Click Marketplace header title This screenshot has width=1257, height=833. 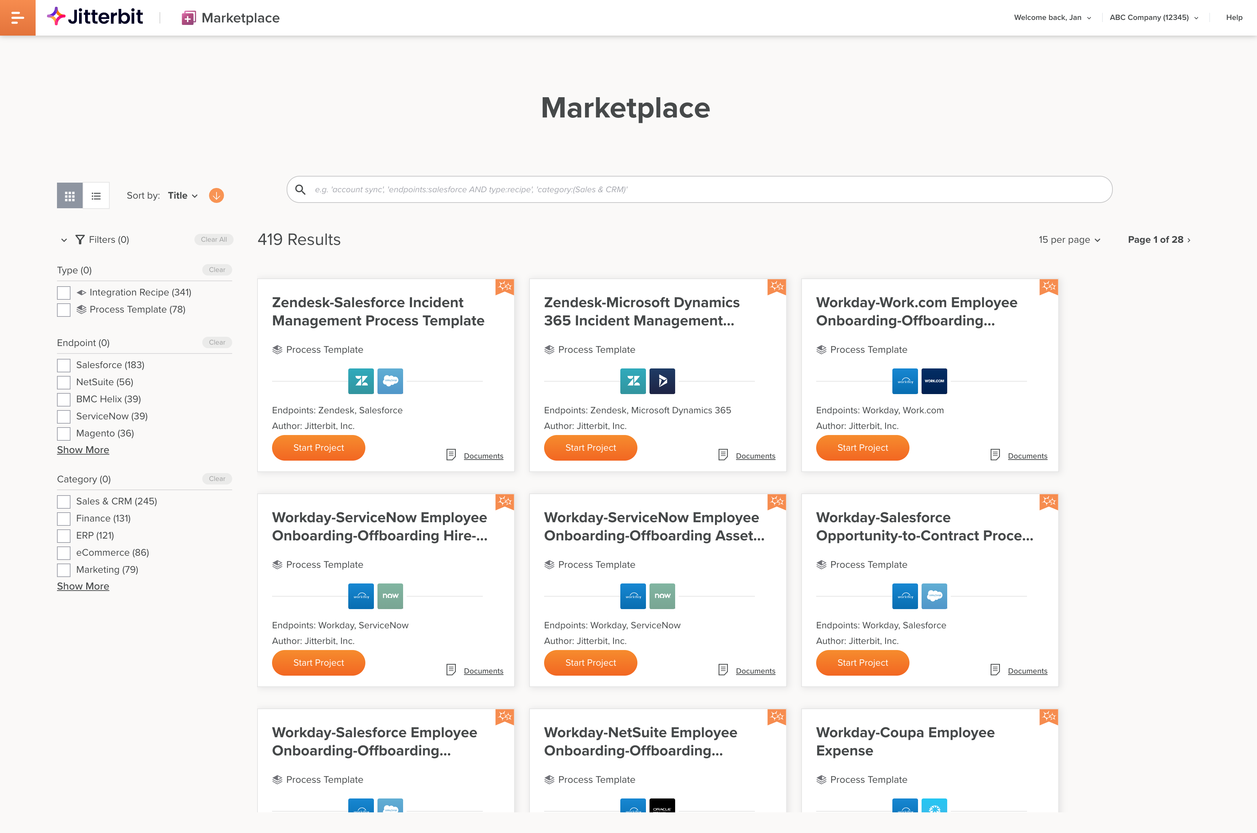(240, 18)
